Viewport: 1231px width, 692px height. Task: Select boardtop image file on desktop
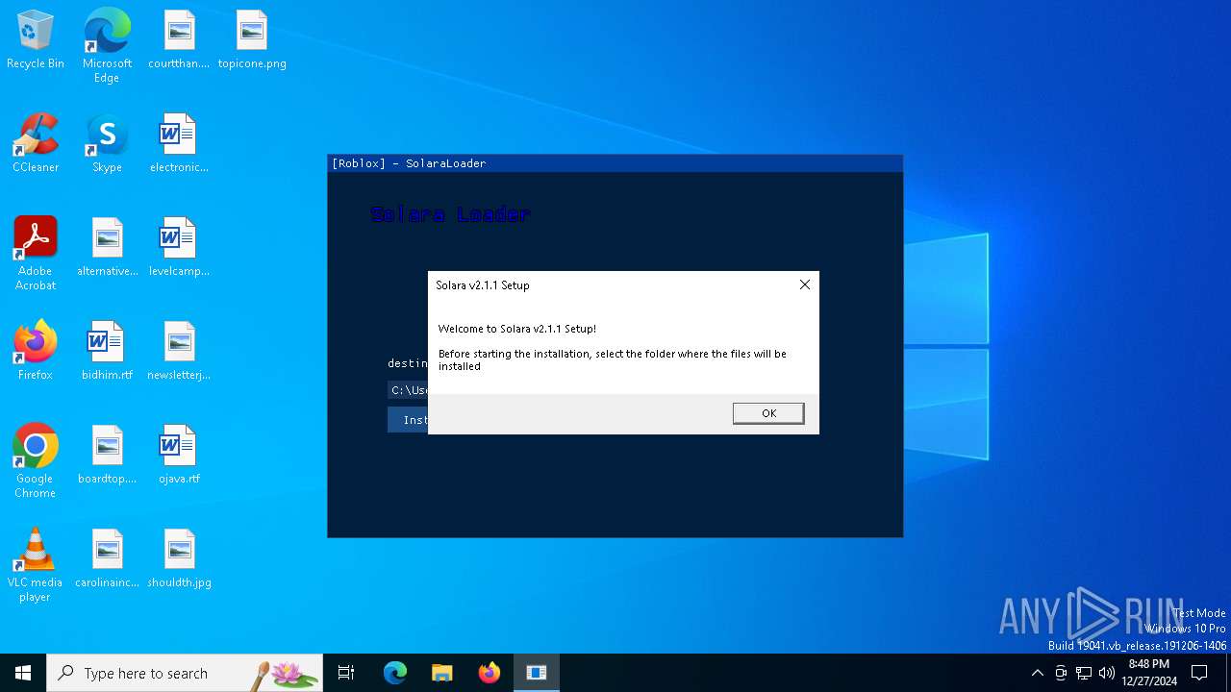pos(107,456)
